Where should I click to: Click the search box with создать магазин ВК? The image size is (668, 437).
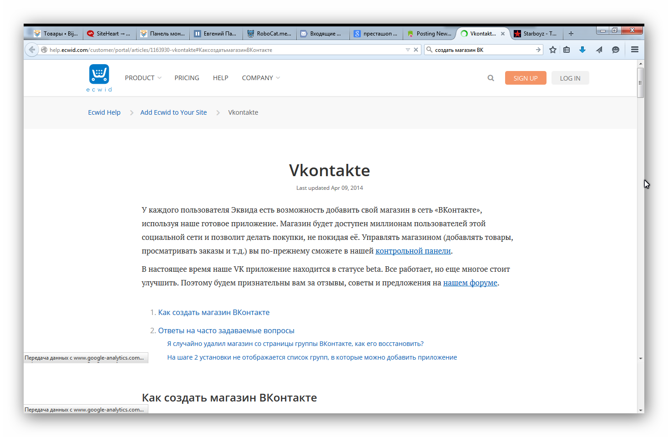483,50
